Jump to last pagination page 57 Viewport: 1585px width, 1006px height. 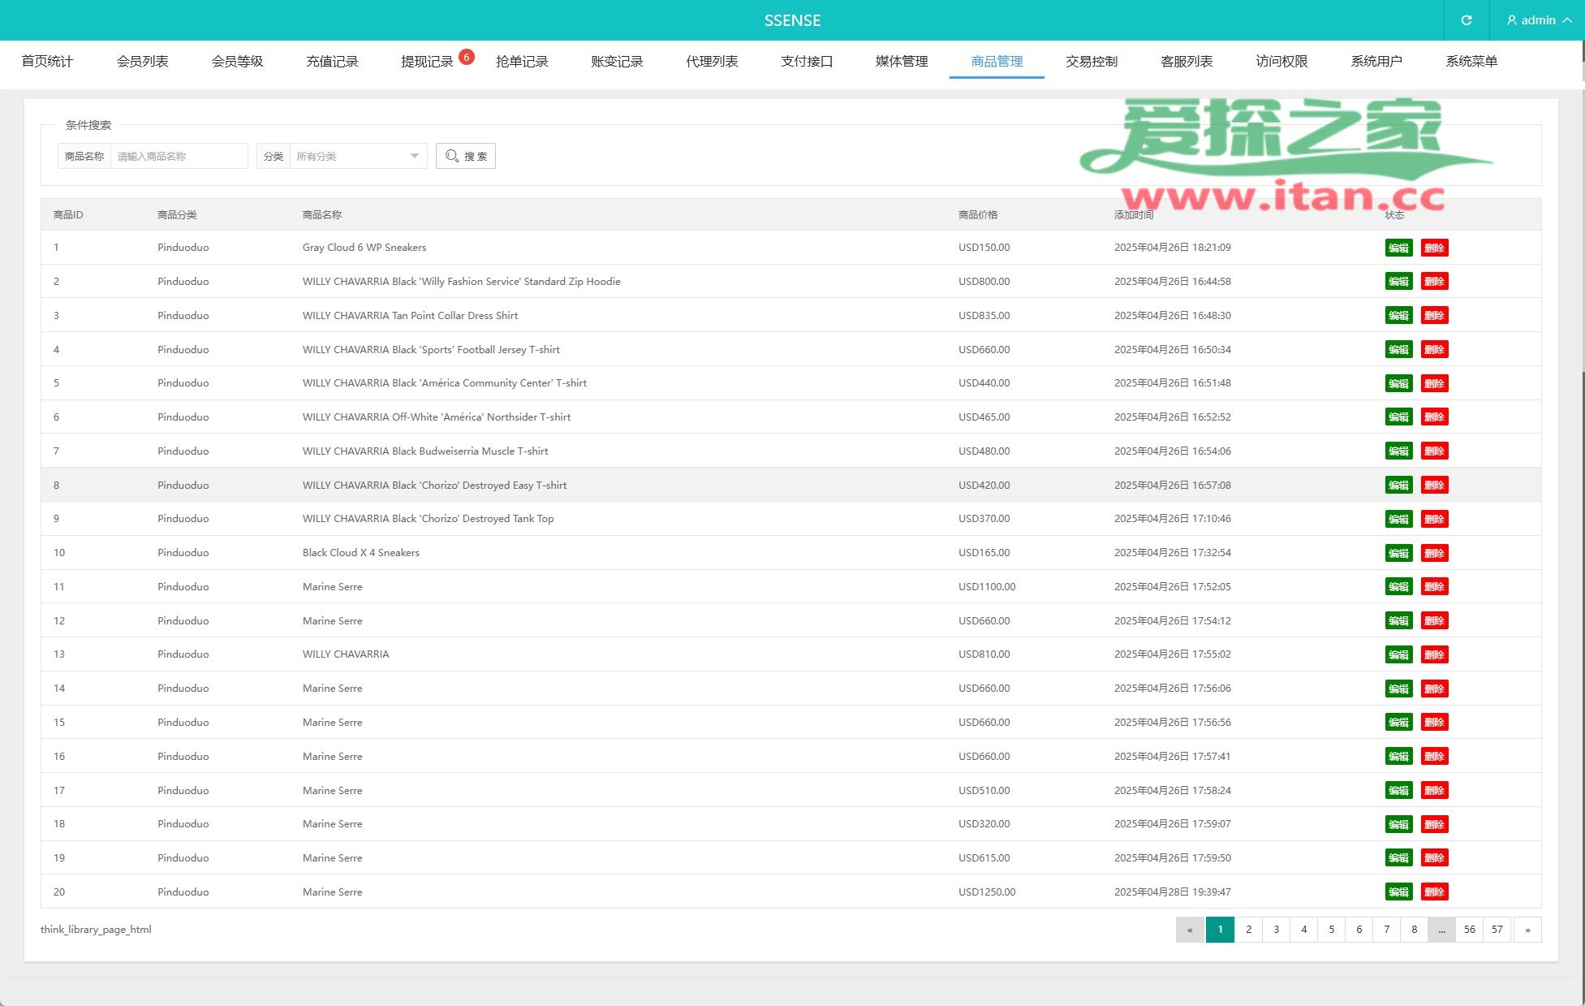click(x=1497, y=930)
